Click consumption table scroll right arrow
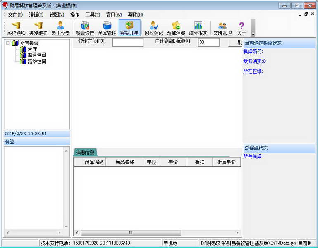The height and width of the screenshot is (248, 318). pos(237,233)
